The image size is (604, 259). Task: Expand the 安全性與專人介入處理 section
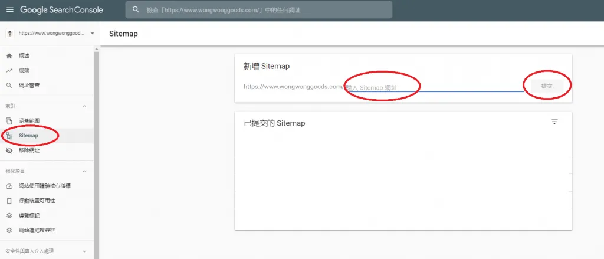coord(84,251)
